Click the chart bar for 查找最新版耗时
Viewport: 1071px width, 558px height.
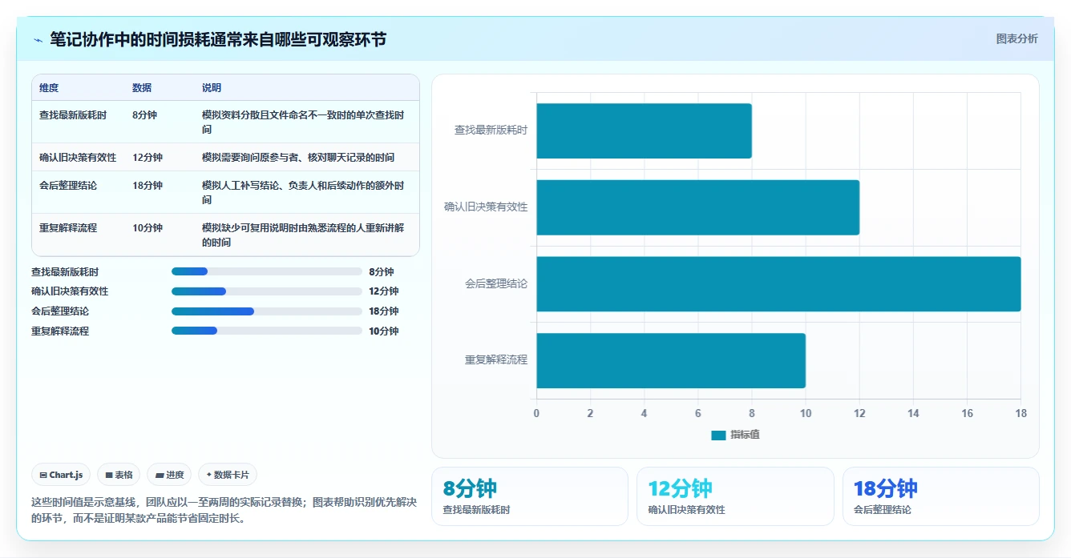[x=644, y=130]
